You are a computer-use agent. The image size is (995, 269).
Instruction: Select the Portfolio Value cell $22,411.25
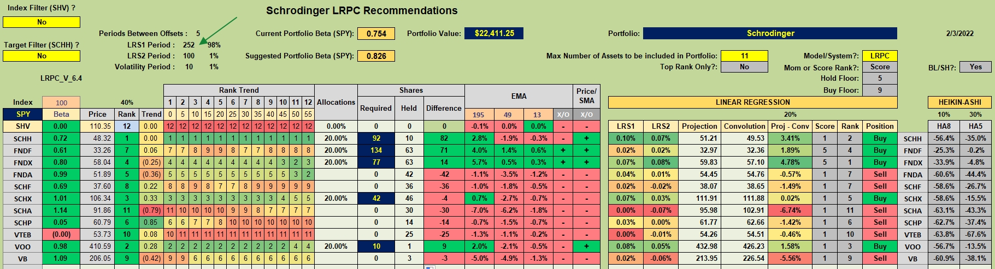494,33
